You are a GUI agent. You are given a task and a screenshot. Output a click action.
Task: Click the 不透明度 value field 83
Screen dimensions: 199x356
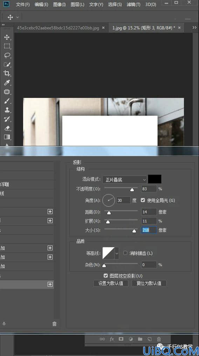pyautogui.click(x=149, y=189)
